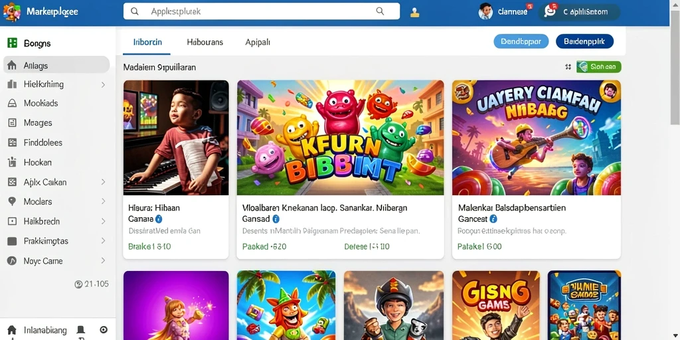Click the Patakel 6·00 price text

[479, 247]
